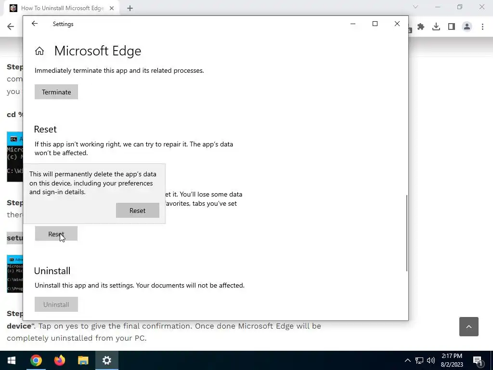Screen dimensions: 493x370
Task: Open notification center icon
Action: (x=478, y=361)
